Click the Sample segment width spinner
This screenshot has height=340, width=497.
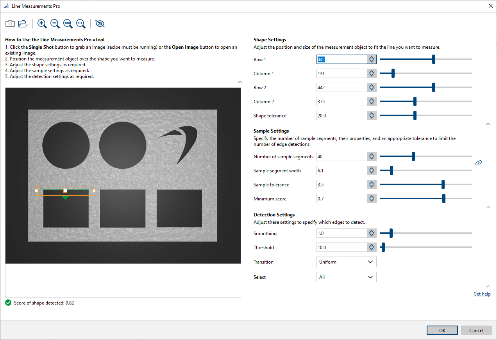[x=372, y=170]
